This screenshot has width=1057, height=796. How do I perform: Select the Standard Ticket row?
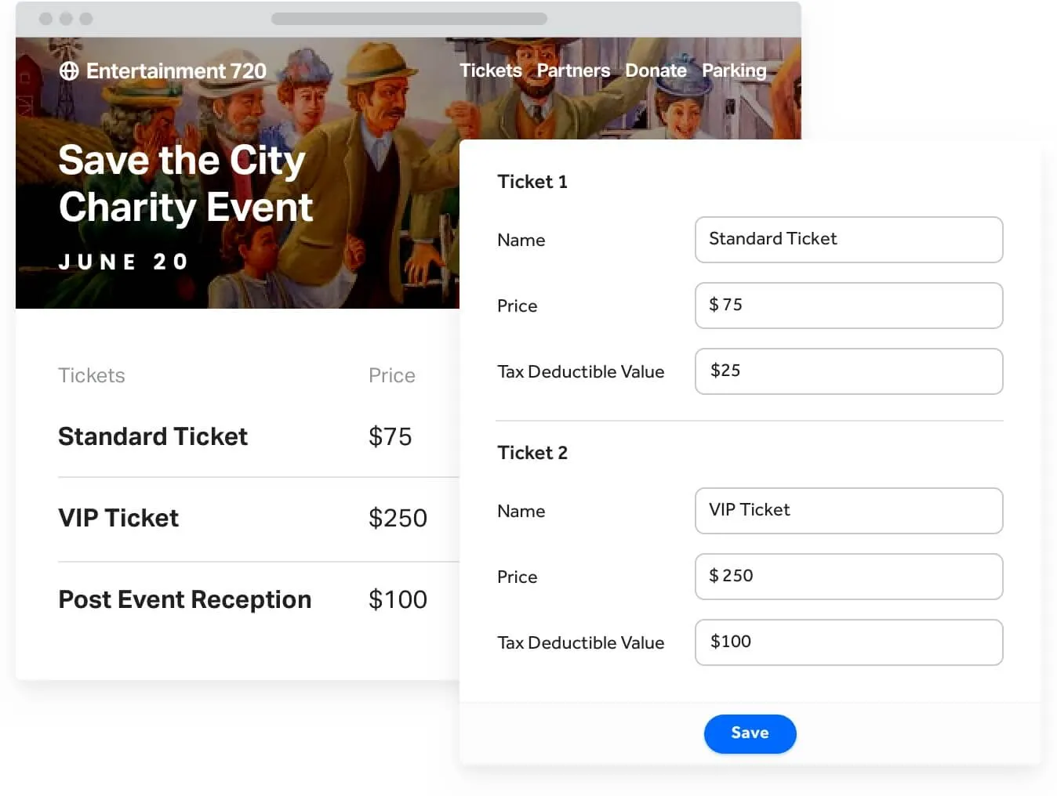pyautogui.click(x=153, y=436)
